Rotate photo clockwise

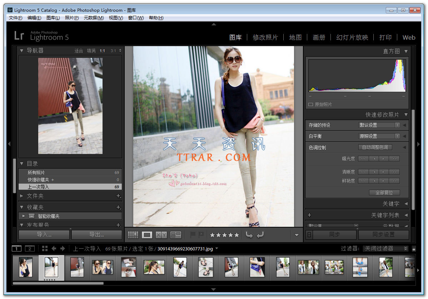[260, 235]
